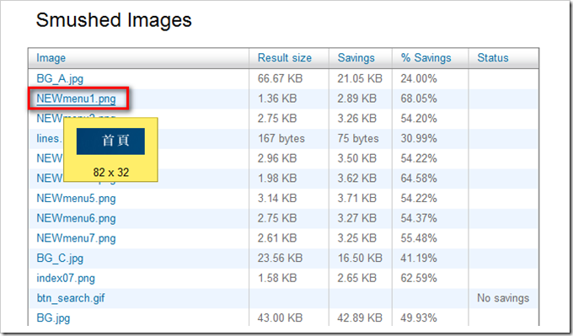Viewport: 573px width, 336px height.
Task: Sort by the Result size column header
Action: click(285, 58)
